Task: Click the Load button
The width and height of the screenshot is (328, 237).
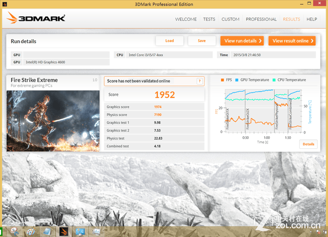Action: click(170, 41)
